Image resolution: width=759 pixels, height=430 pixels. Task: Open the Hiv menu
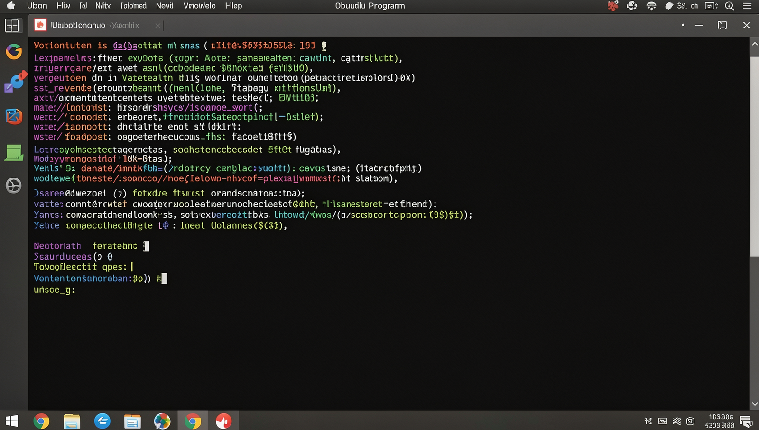[x=63, y=6]
